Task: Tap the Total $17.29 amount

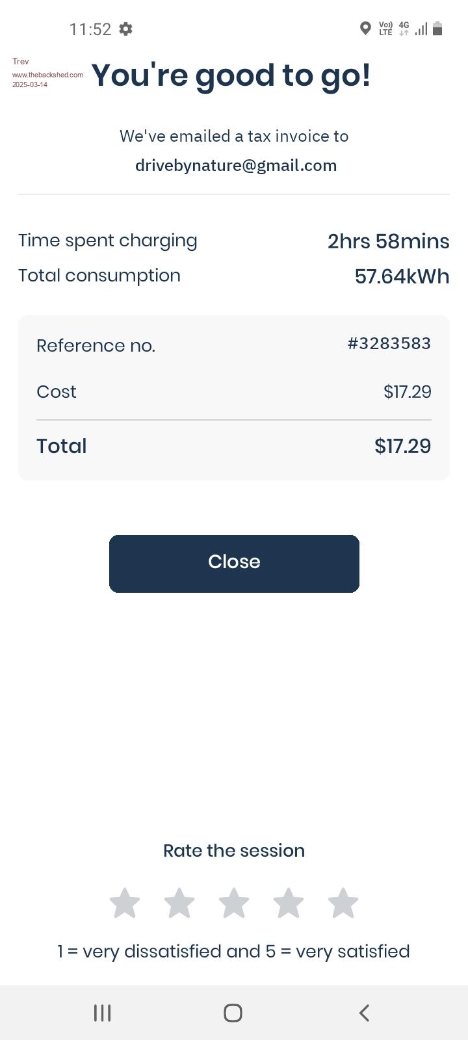Action: click(x=402, y=446)
